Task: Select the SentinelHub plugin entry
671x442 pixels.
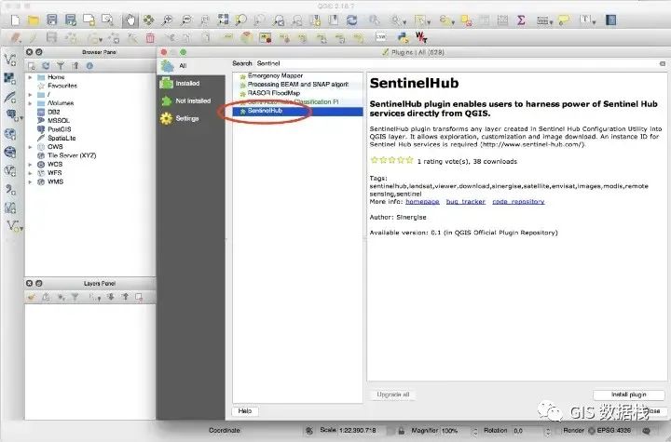Action: [x=297, y=111]
